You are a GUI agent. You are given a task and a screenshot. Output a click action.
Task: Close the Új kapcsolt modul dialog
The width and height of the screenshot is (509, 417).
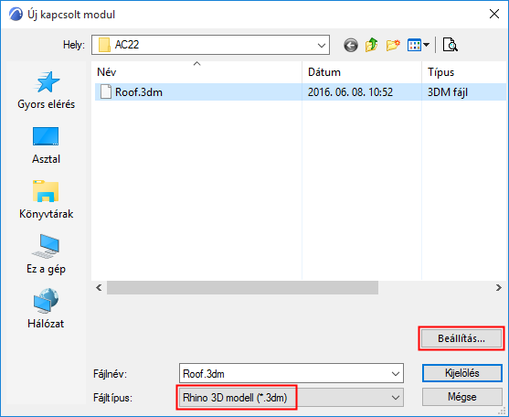click(x=494, y=14)
